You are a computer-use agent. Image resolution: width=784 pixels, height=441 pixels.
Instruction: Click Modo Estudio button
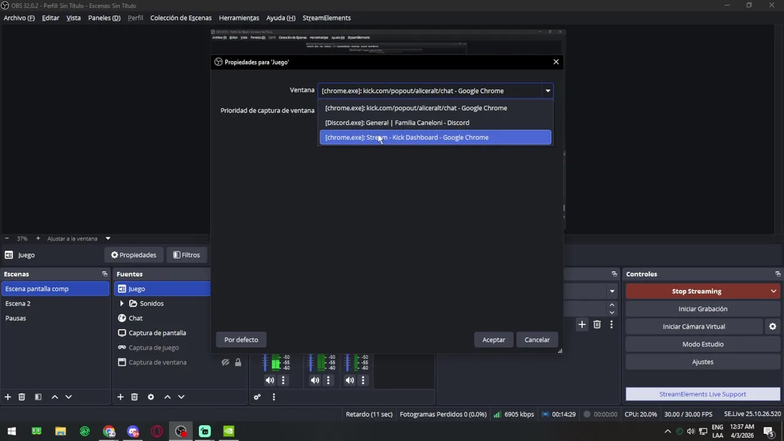point(703,344)
